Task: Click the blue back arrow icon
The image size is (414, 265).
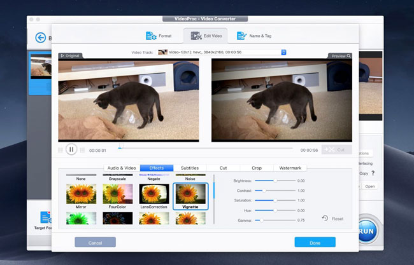Action: click(x=40, y=37)
